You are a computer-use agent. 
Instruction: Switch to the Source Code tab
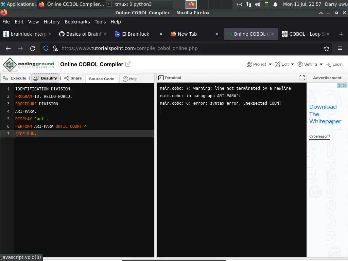click(x=101, y=79)
